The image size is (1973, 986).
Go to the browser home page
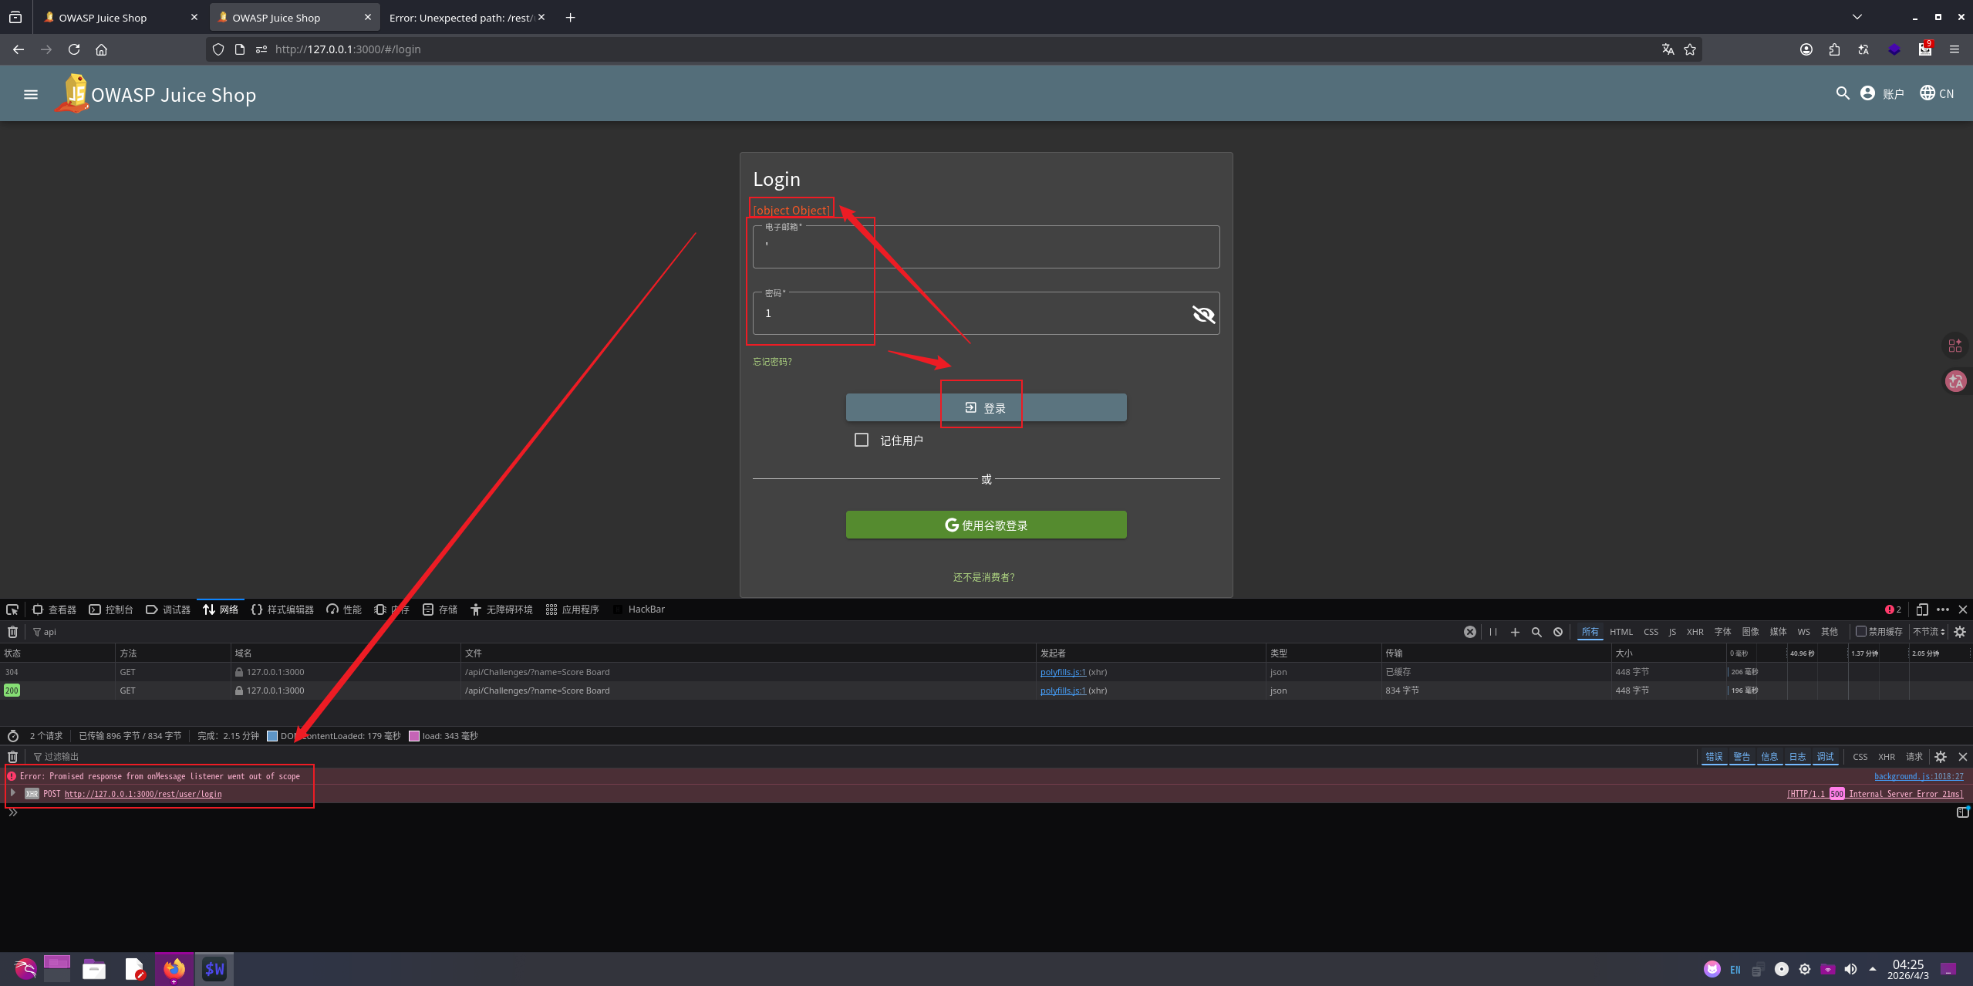click(101, 49)
